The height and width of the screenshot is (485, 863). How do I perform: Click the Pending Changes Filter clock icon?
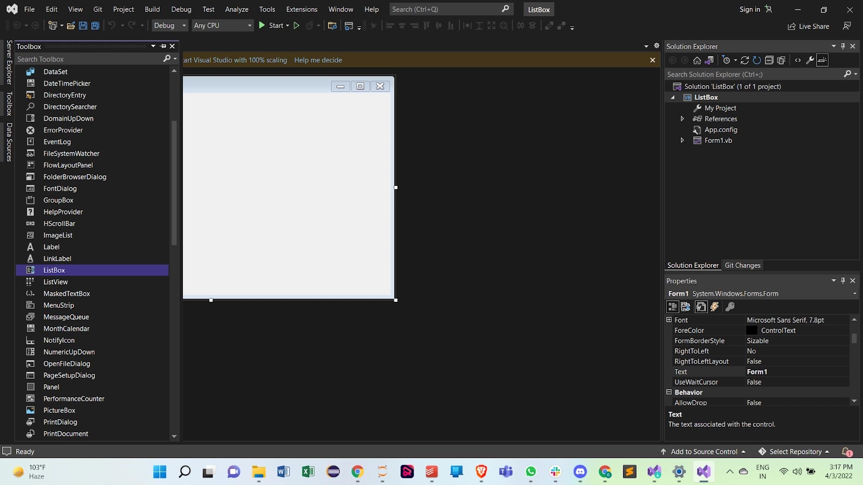click(x=726, y=60)
